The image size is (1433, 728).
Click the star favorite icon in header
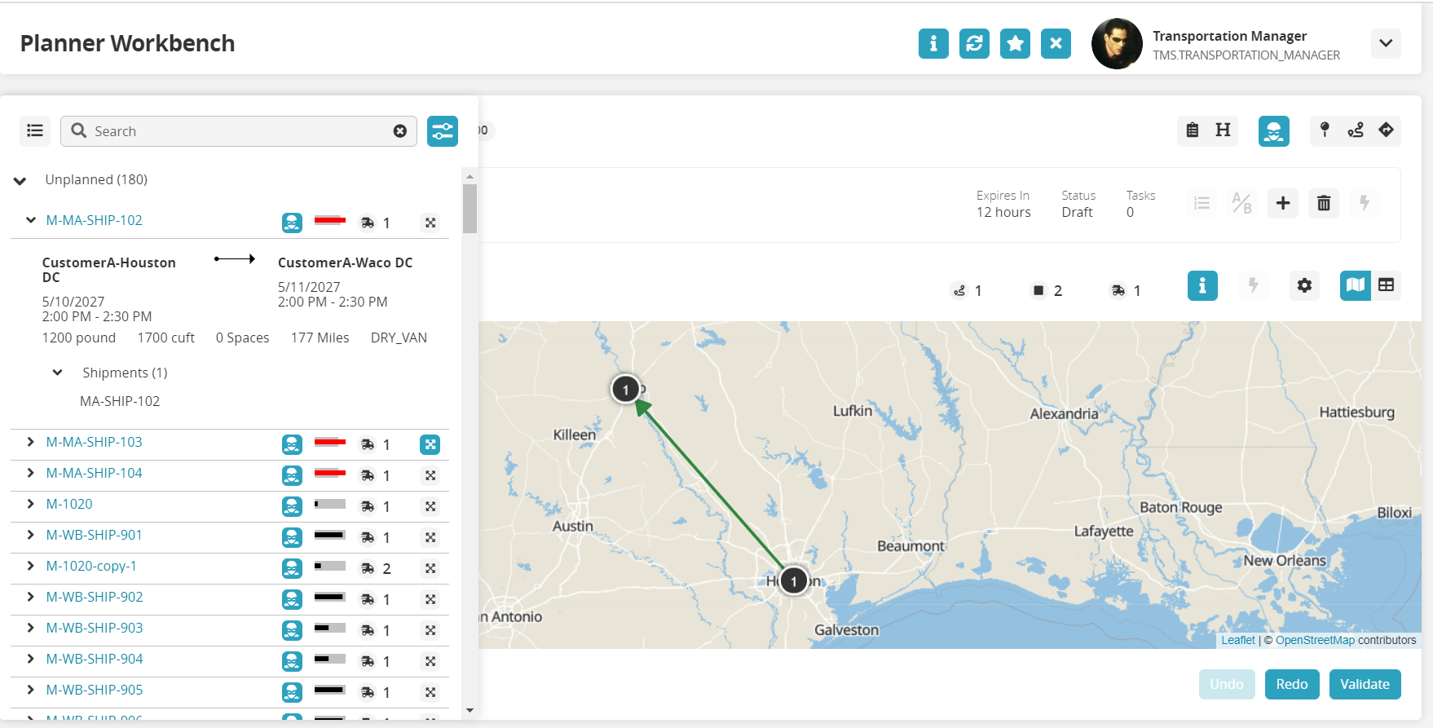tap(1015, 43)
